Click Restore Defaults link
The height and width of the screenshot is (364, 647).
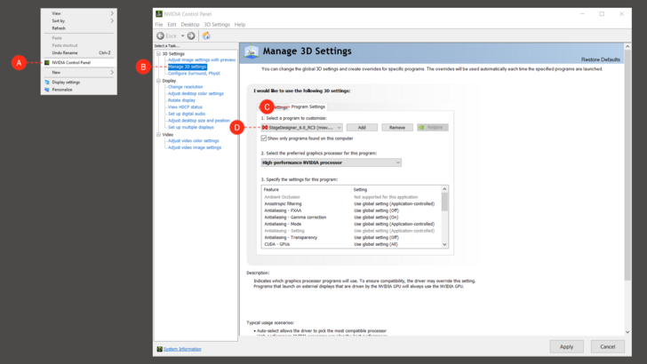pos(601,59)
